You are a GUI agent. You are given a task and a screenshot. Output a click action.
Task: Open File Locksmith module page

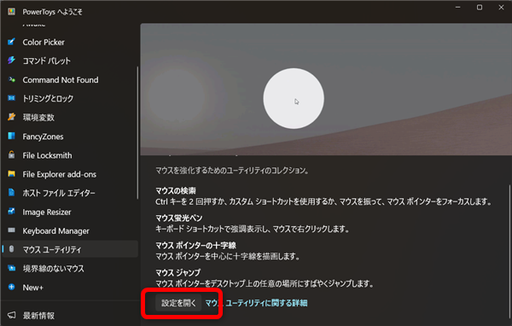point(69,155)
